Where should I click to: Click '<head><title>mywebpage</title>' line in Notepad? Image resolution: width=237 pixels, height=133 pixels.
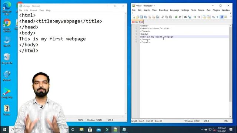tap(61, 21)
